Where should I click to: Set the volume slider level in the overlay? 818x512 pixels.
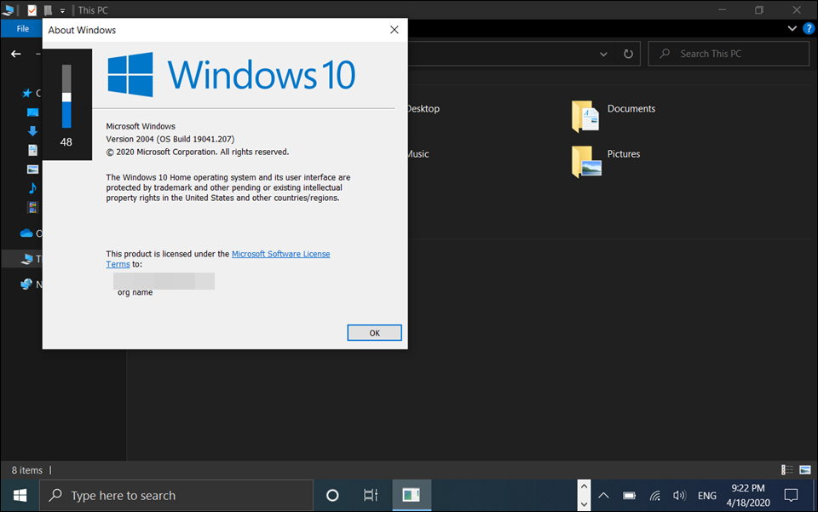tap(66, 96)
